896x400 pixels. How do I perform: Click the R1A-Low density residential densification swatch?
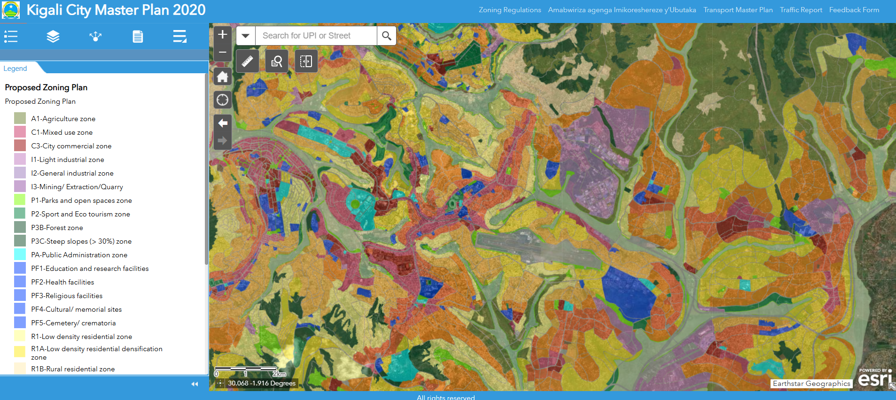[20, 352]
